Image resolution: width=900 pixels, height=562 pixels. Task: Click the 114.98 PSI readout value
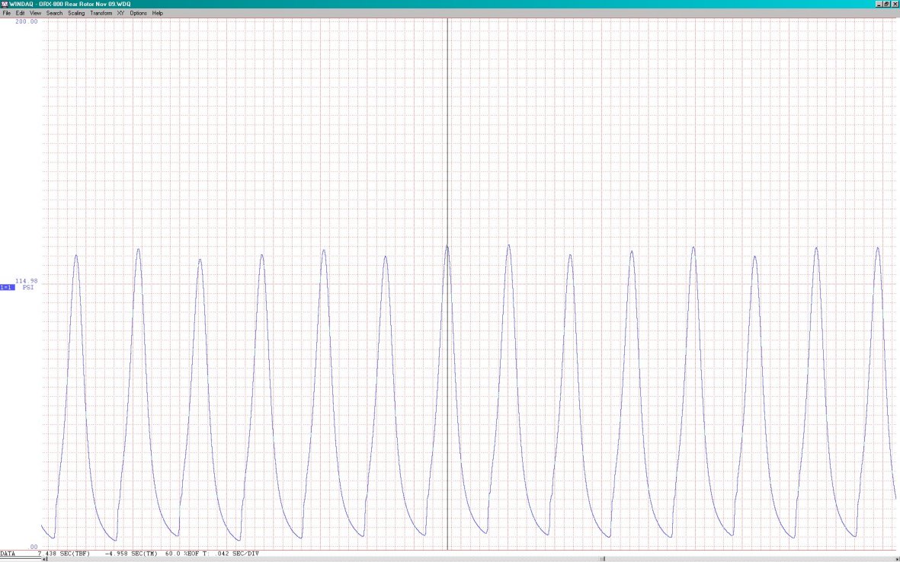[x=27, y=281]
